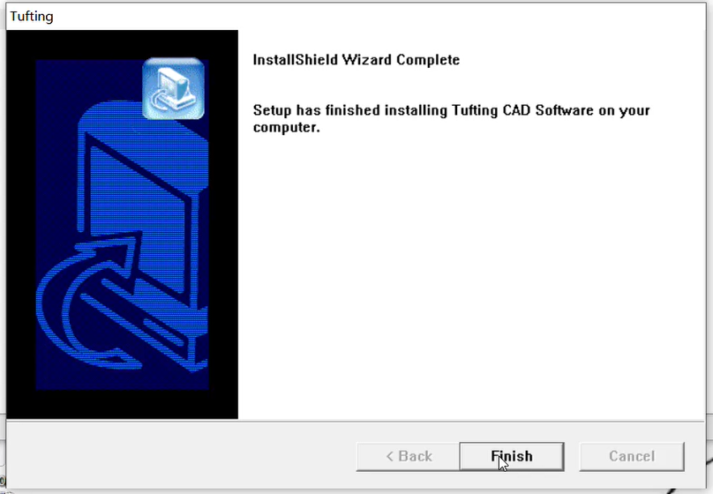Click the InstallShield Wizard Complete heading
713x494 pixels.
click(356, 60)
